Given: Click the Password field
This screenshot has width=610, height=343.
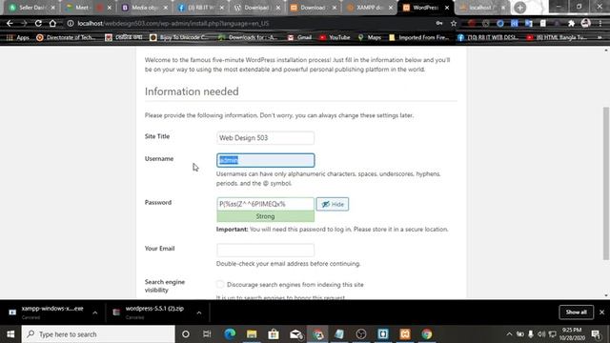Looking at the screenshot, I should tap(265, 204).
